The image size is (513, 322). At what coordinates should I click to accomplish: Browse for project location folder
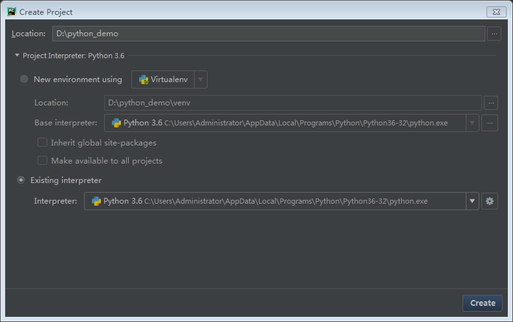(494, 34)
